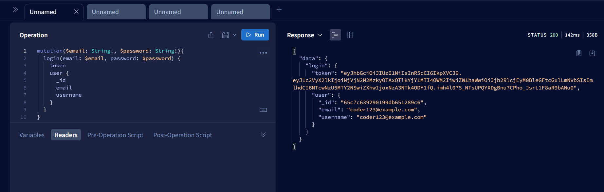Click line number 1 in editor
The height and width of the screenshot is (192, 604).
coord(25,51)
